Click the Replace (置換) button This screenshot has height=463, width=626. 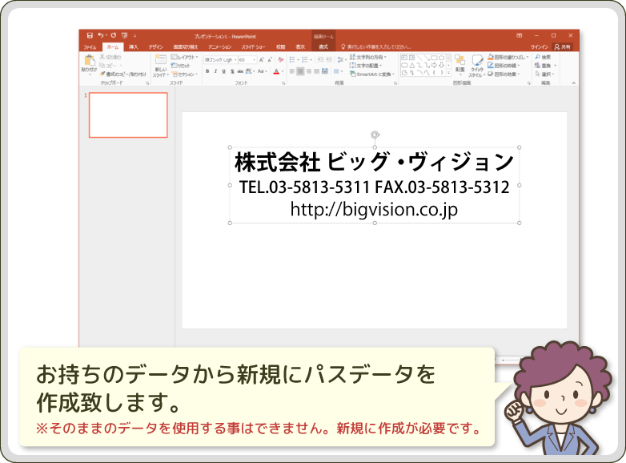pyautogui.click(x=545, y=66)
